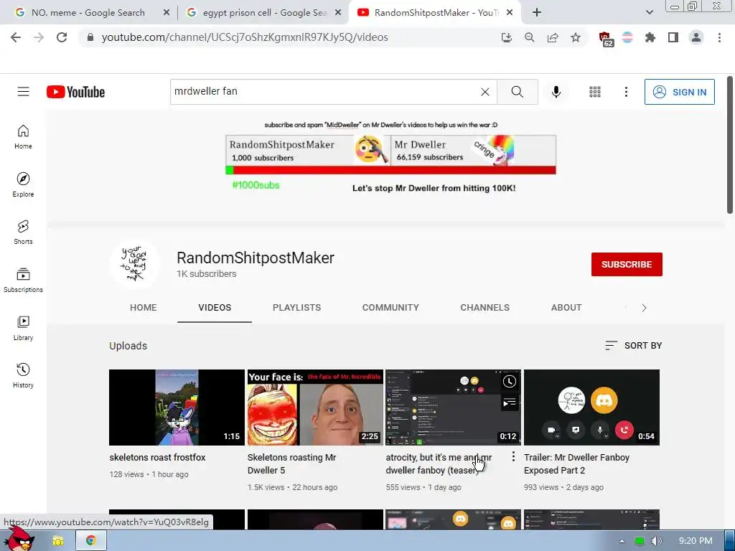This screenshot has height=551, width=735.
Task: Open Shorts in the sidebar
Action: (x=23, y=232)
